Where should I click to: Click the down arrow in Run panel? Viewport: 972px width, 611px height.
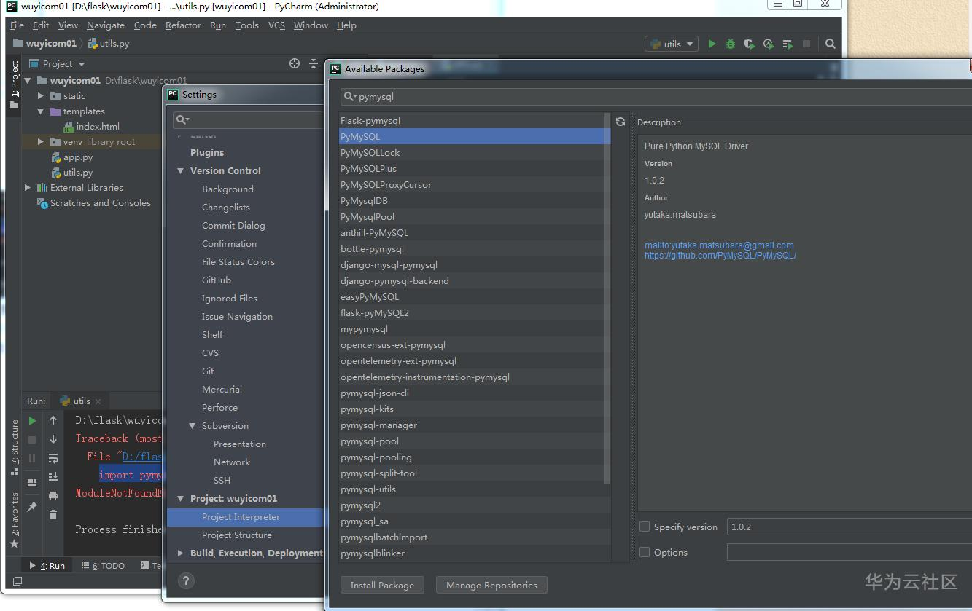tap(53, 439)
